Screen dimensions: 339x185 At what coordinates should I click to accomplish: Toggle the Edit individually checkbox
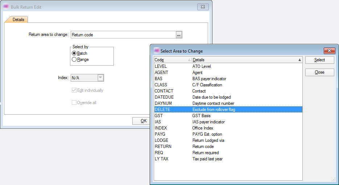point(74,90)
